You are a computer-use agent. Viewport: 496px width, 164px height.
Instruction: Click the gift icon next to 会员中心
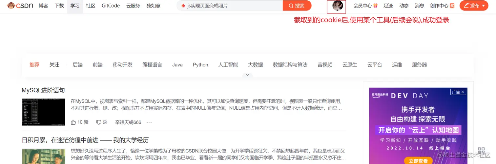click(x=375, y=6)
